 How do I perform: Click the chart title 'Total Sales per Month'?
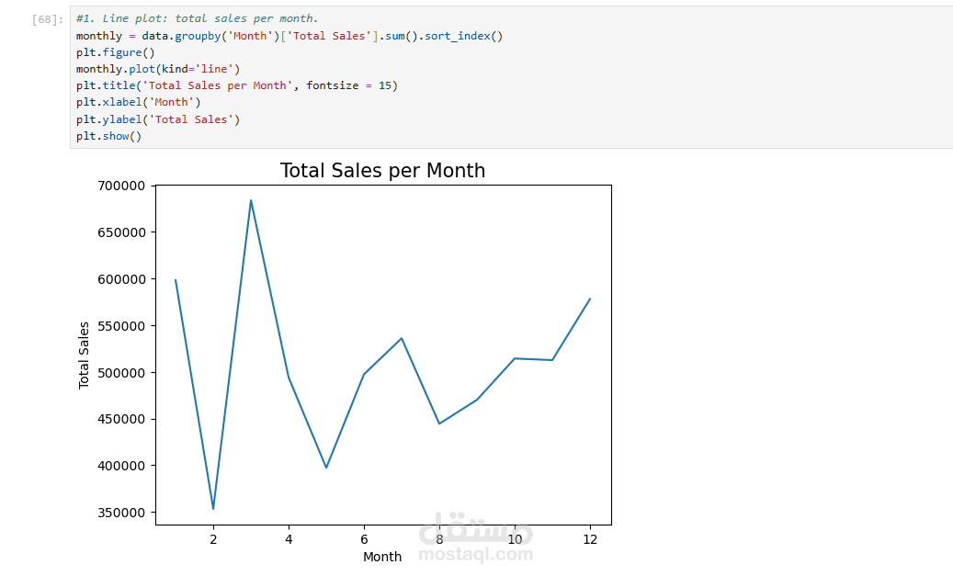click(382, 171)
